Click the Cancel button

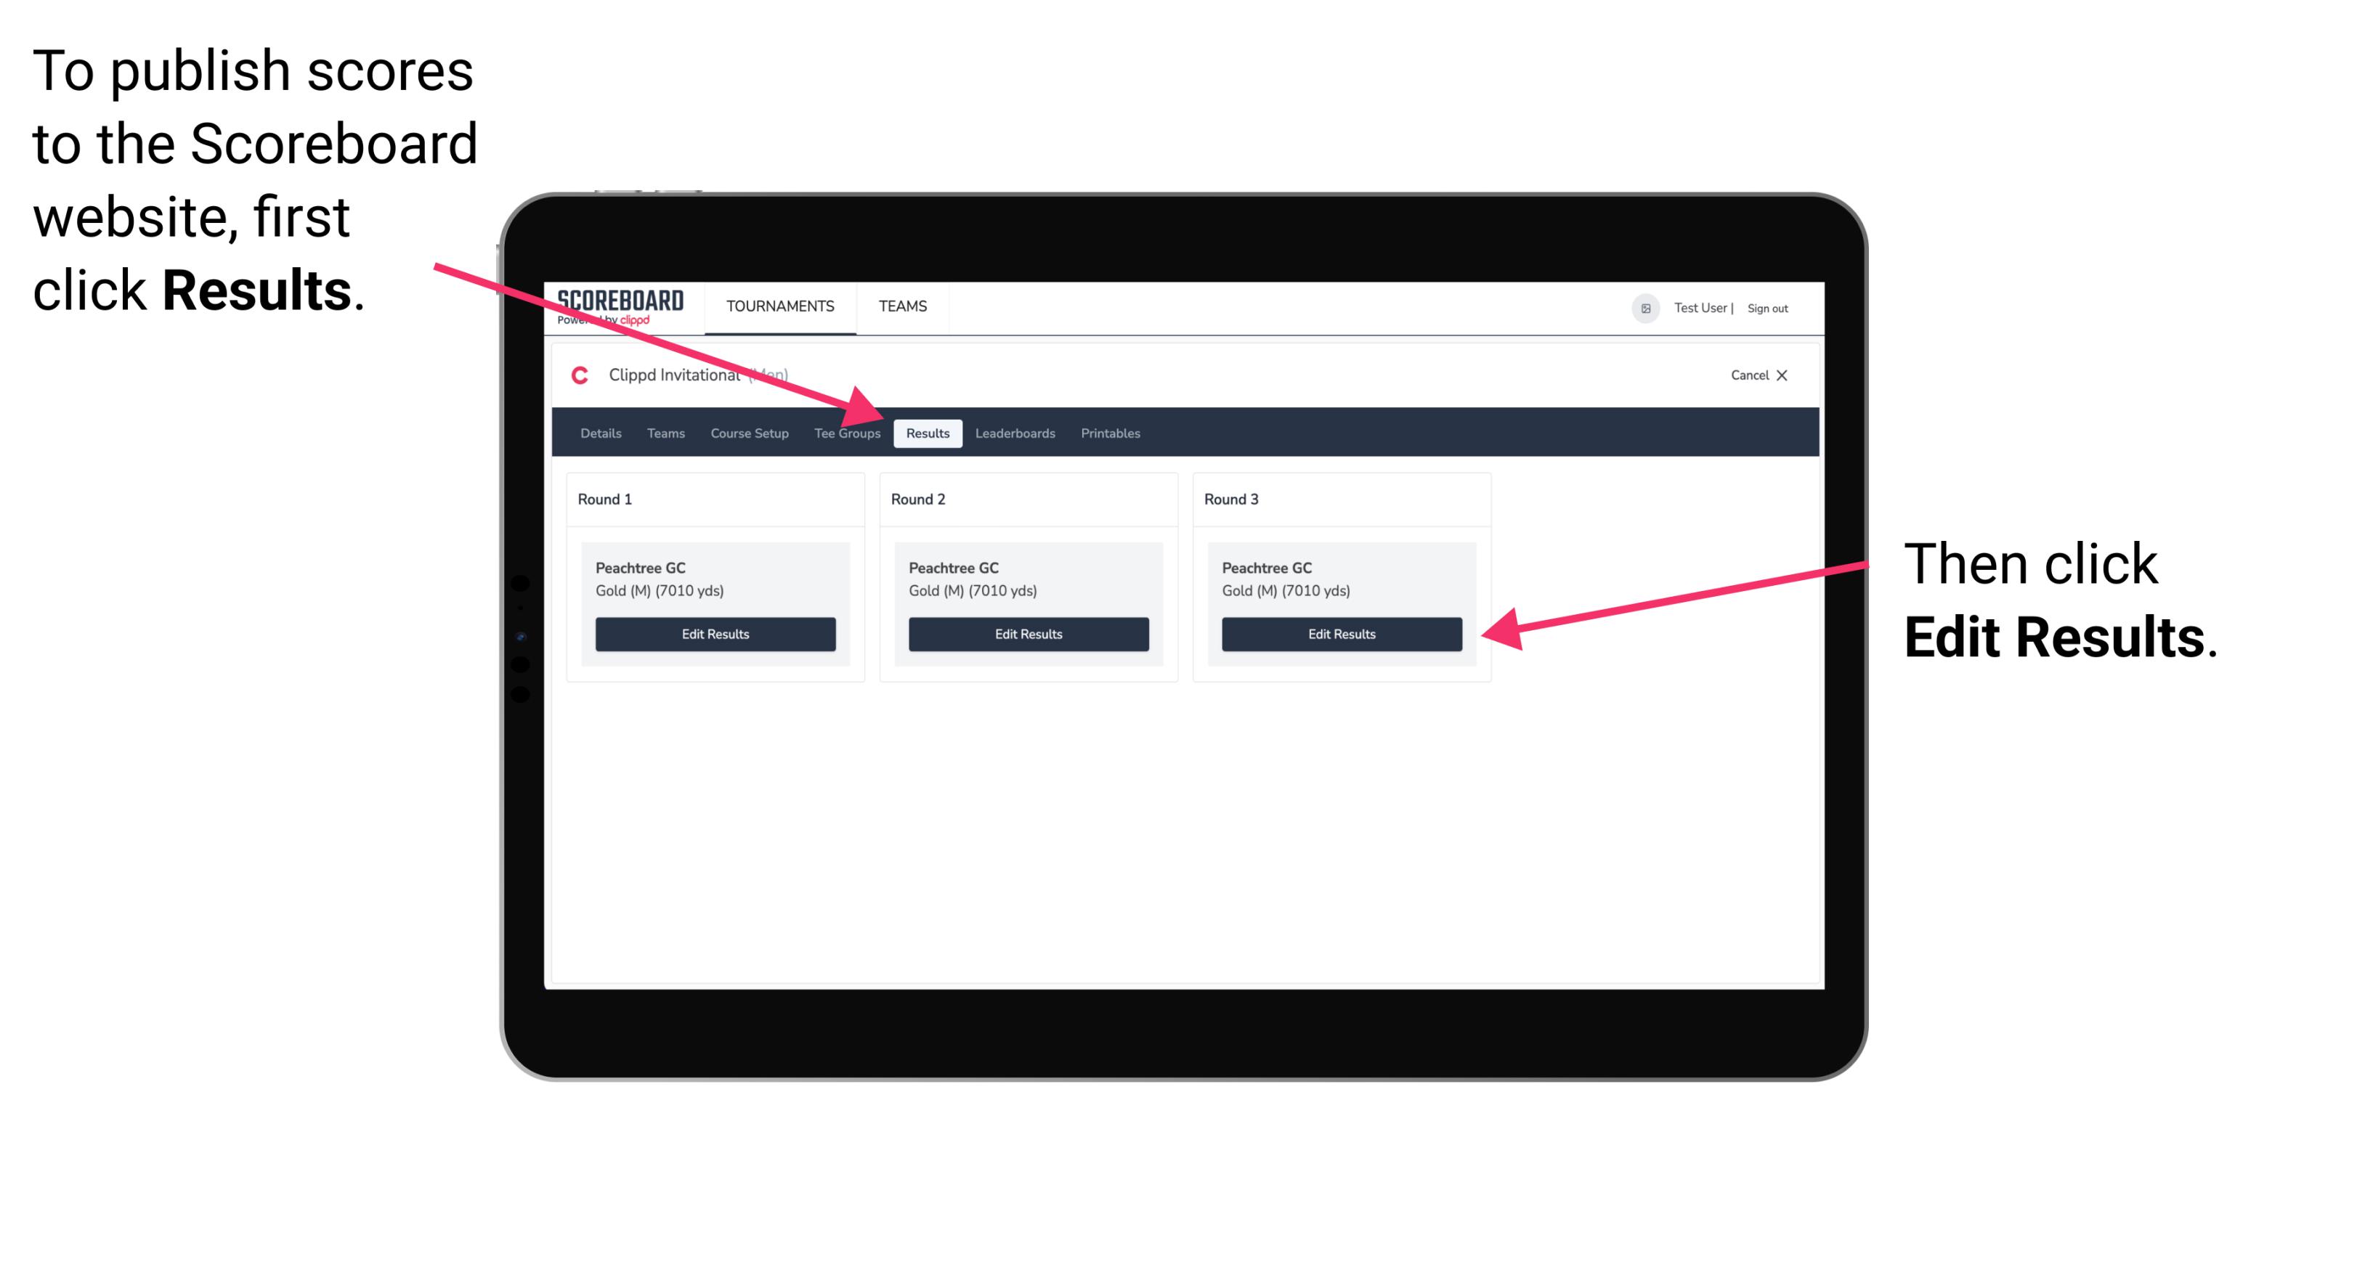(1745, 375)
